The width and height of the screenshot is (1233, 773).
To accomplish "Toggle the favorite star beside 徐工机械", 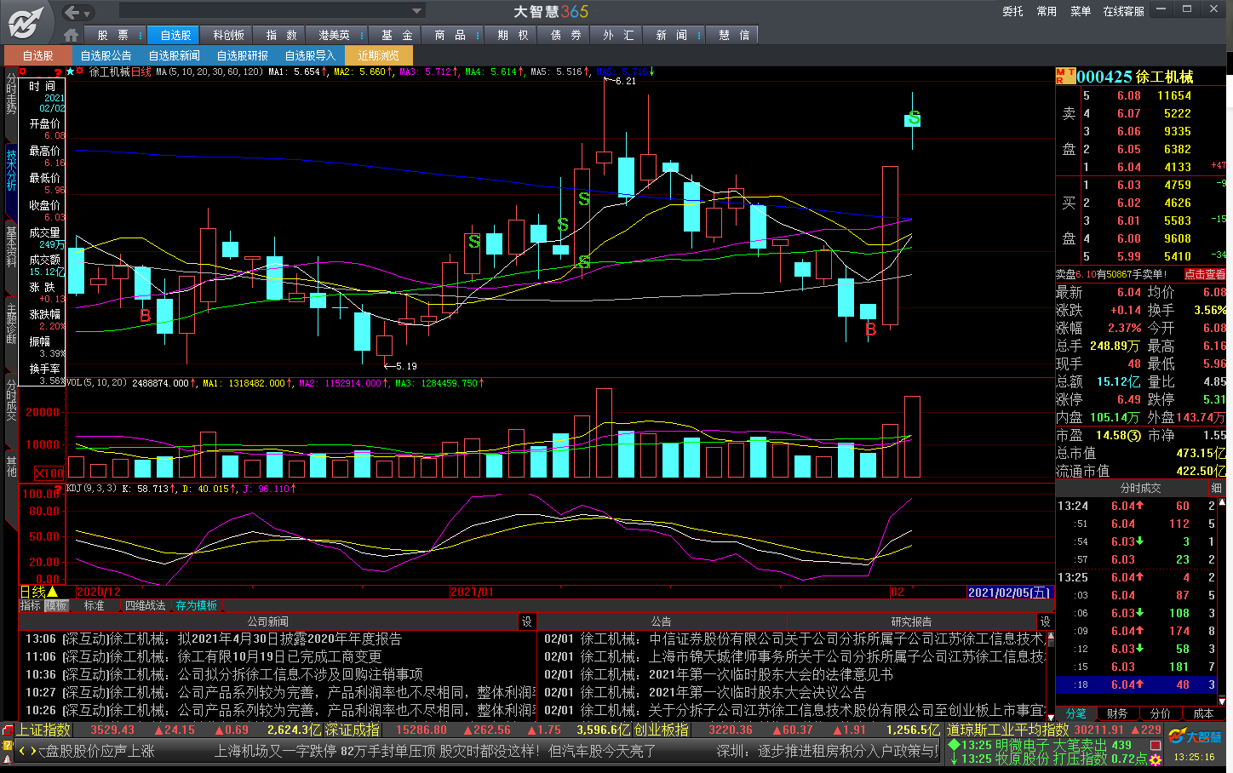I will (x=70, y=72).
